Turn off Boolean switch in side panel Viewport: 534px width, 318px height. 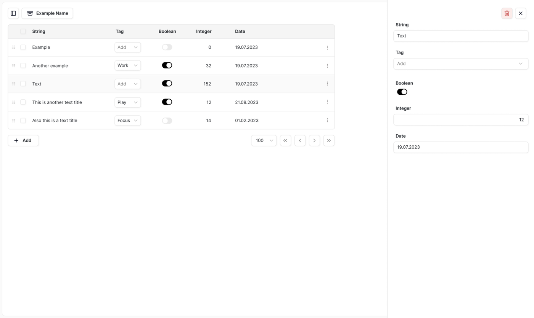pyautogui.click(x=402, y=92)
